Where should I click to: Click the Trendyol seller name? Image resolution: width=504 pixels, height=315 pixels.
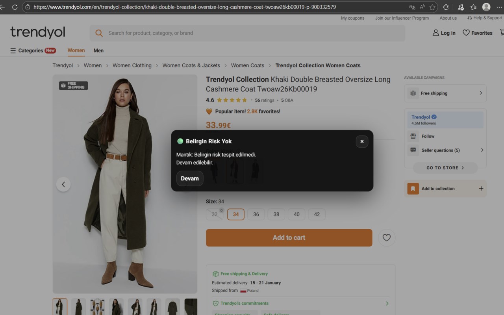[x=421, y=117]
